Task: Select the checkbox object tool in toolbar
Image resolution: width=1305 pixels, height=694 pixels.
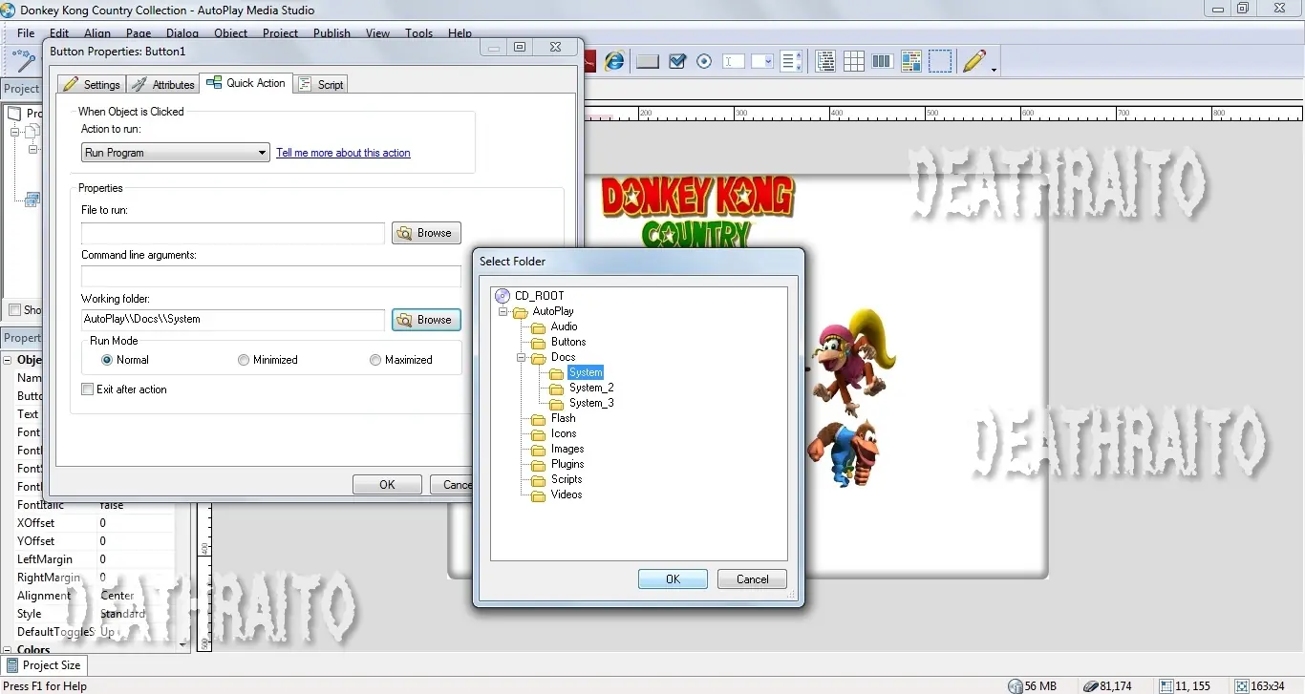Action: 677,61
